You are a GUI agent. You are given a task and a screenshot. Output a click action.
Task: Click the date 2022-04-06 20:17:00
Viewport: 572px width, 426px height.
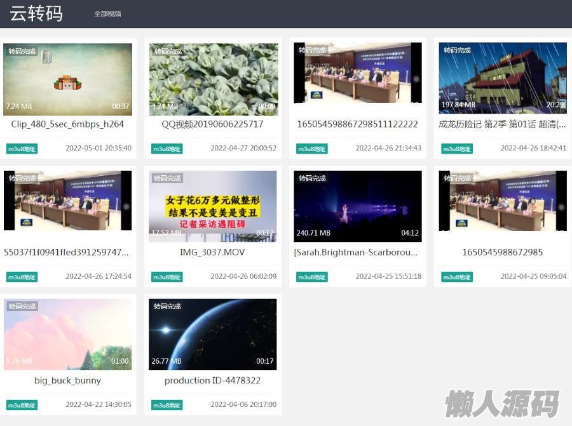pyautogui.click(x=243, y=404)
